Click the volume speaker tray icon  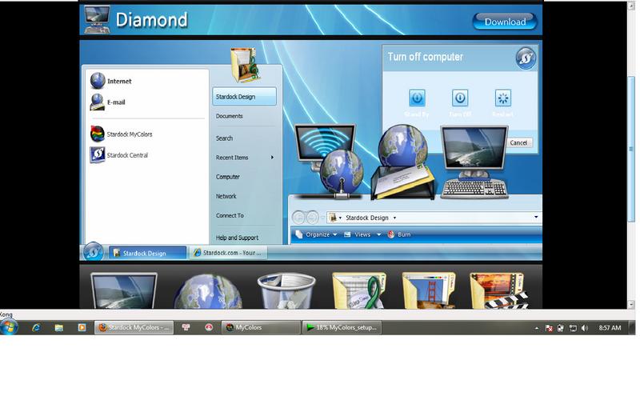[x=585, y=328]
